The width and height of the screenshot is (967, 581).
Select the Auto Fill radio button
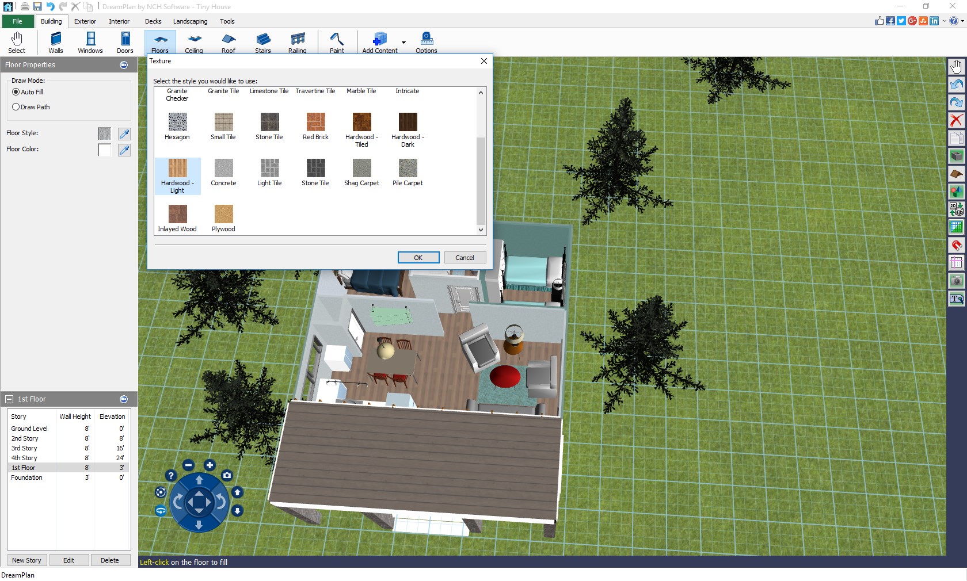pos(16,92)
